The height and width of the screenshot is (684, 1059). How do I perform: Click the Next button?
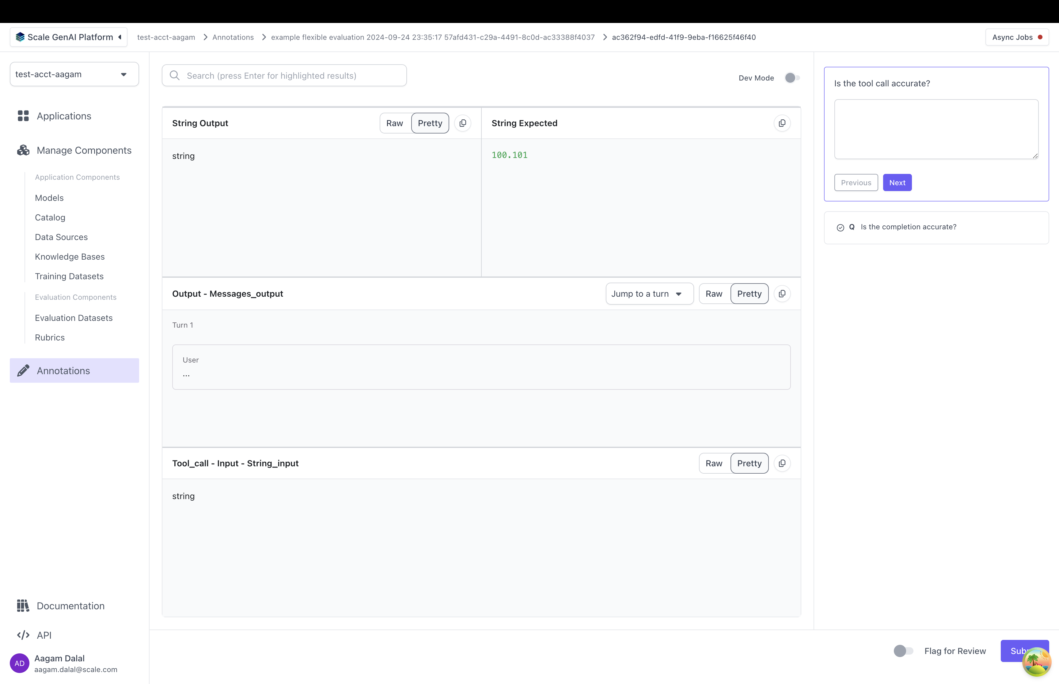point(897,182)
